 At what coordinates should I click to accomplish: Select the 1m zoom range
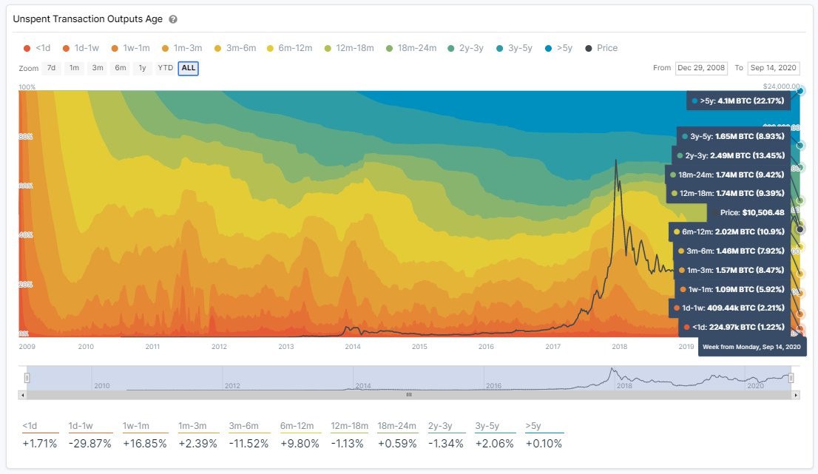74,68
